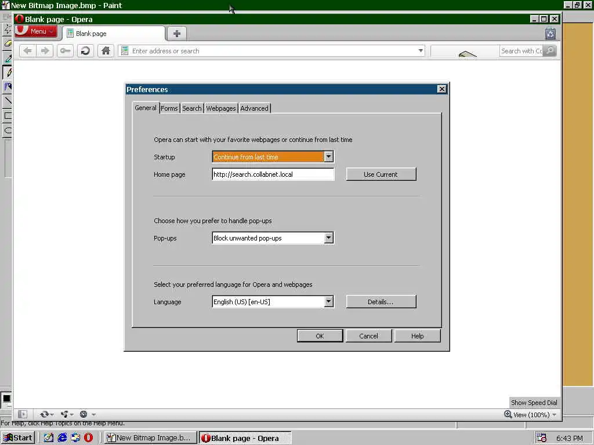Select the Pencil tool in Paint
Image resolution: width=594 pixels, height=445 pixels.
coord(8,72)
